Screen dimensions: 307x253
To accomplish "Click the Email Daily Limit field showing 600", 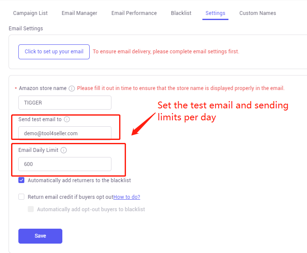I will 65,164.
